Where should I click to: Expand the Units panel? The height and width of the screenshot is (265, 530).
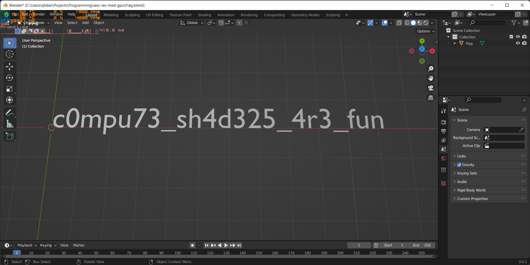(x=489, y=156)
